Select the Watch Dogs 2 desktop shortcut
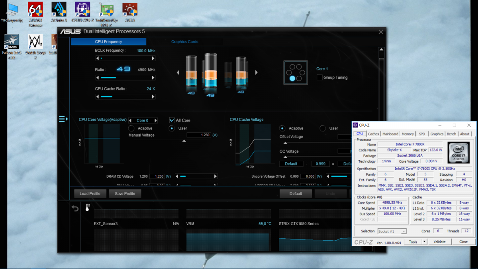 point(35,47)
